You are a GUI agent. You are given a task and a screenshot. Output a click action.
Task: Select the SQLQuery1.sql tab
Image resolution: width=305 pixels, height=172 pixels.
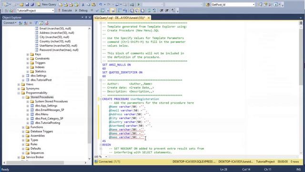point(120,18)
